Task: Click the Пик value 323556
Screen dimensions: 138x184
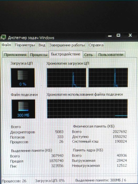Action: (x=57, y=166)
